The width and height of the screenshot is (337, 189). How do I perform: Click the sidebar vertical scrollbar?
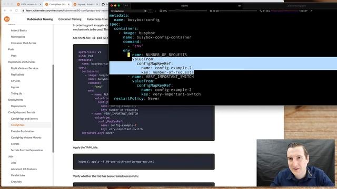point(53,108)
